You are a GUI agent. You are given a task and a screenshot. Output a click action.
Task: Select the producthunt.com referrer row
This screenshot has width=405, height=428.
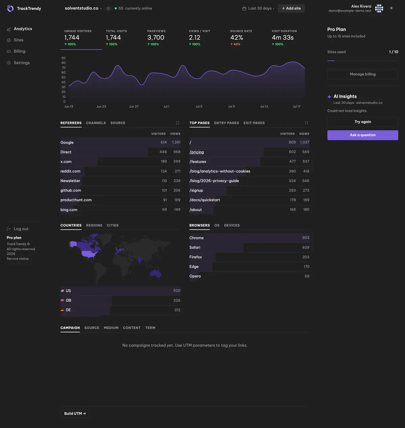point(120,200)
